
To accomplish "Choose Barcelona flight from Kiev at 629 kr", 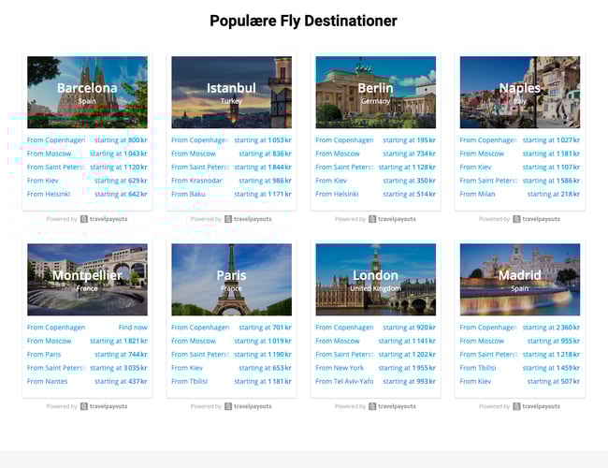I will [87, 181].
